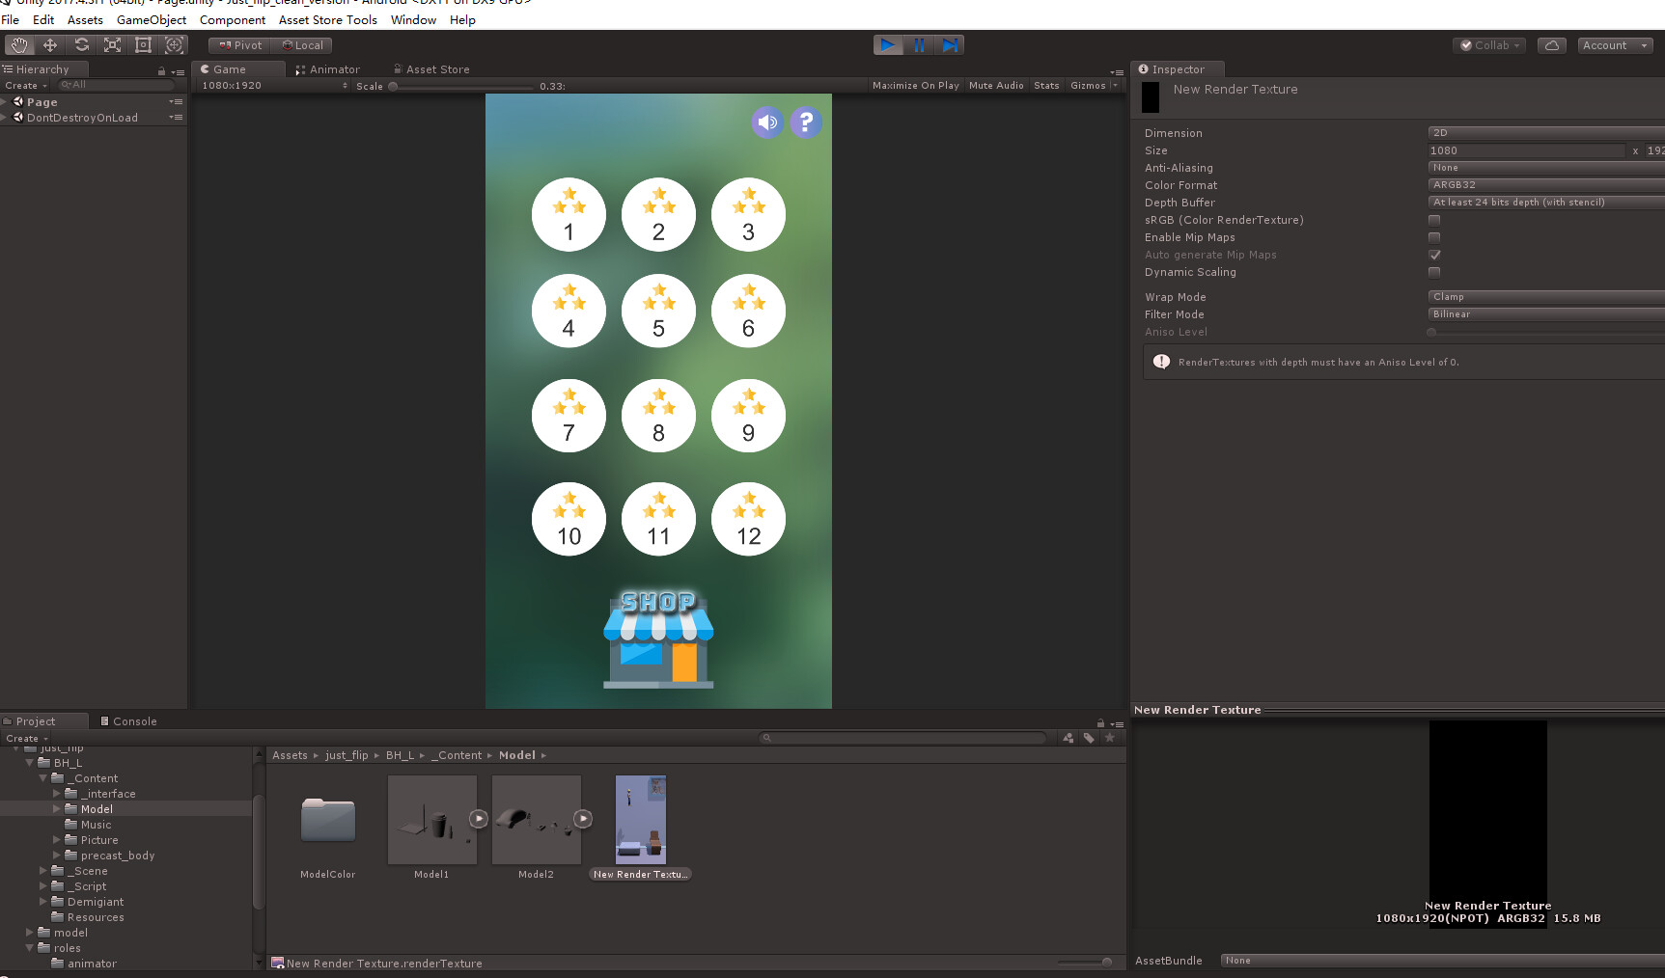This screenshot has width=1665, height=978.
Task: Open the Depth Buffer dropdown
Action: (1546, 203)
